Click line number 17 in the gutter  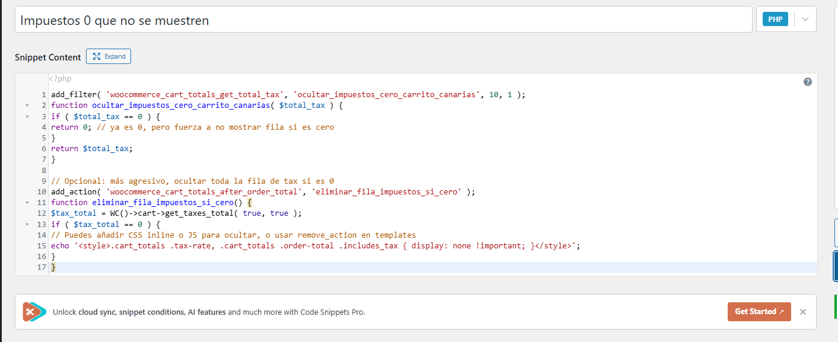(42, 267)
